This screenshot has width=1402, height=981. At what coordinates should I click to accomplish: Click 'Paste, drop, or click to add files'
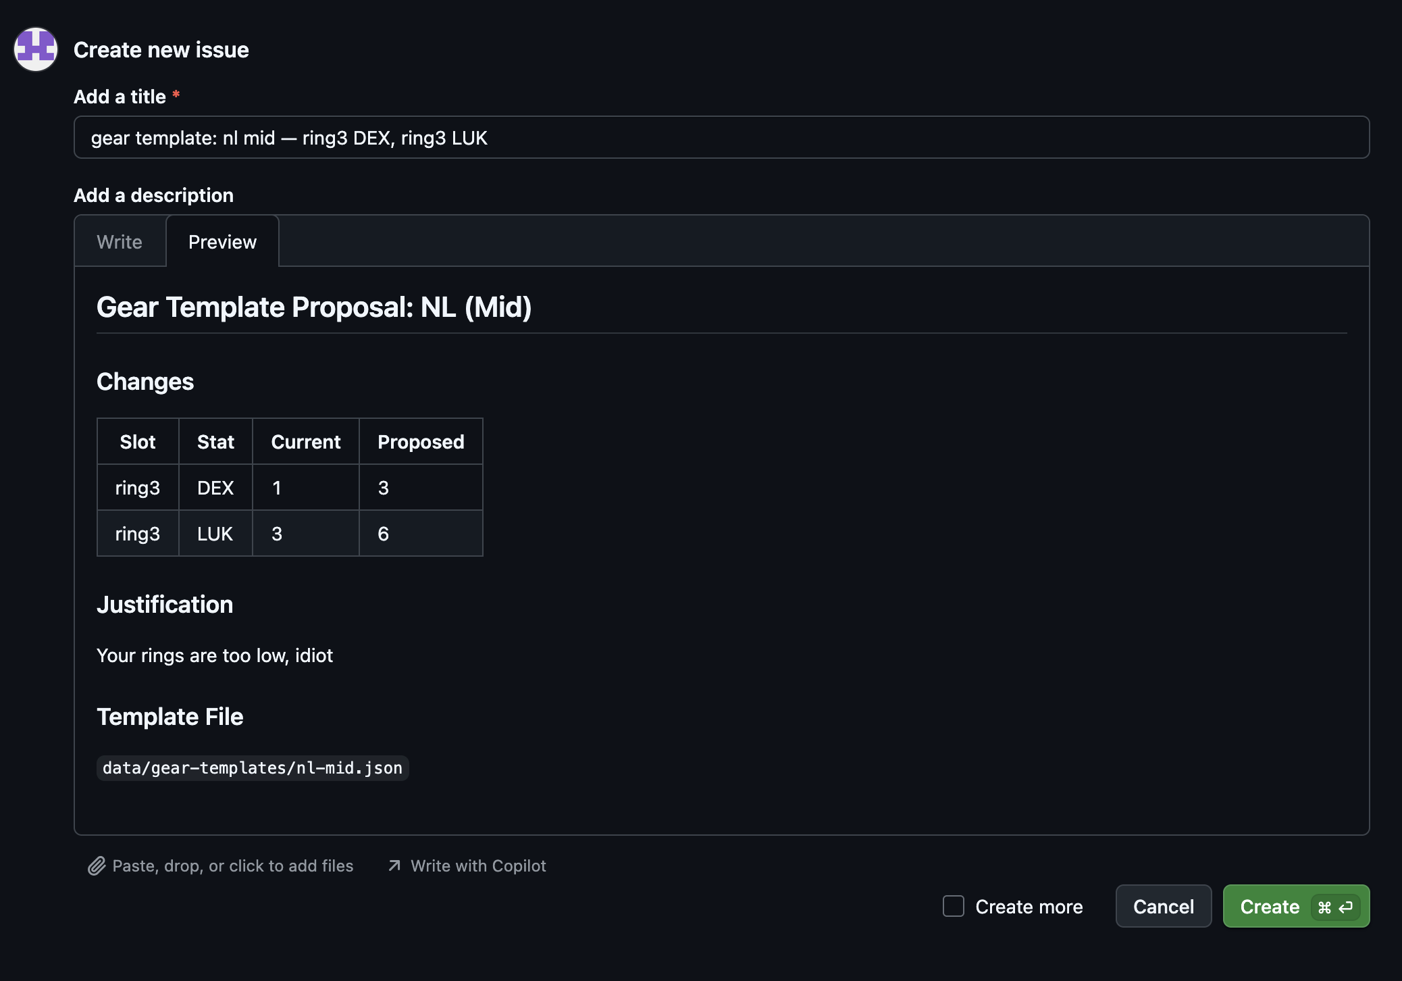pos(232,866)
